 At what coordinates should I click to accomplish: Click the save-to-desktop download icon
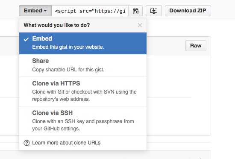[154, 11]
